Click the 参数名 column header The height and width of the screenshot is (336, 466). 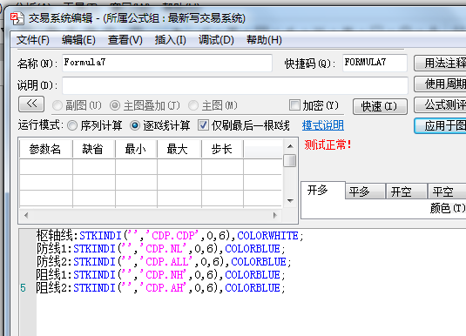46,149
